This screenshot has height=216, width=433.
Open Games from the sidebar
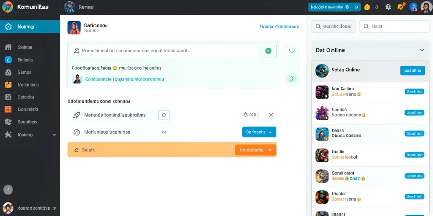25,47
